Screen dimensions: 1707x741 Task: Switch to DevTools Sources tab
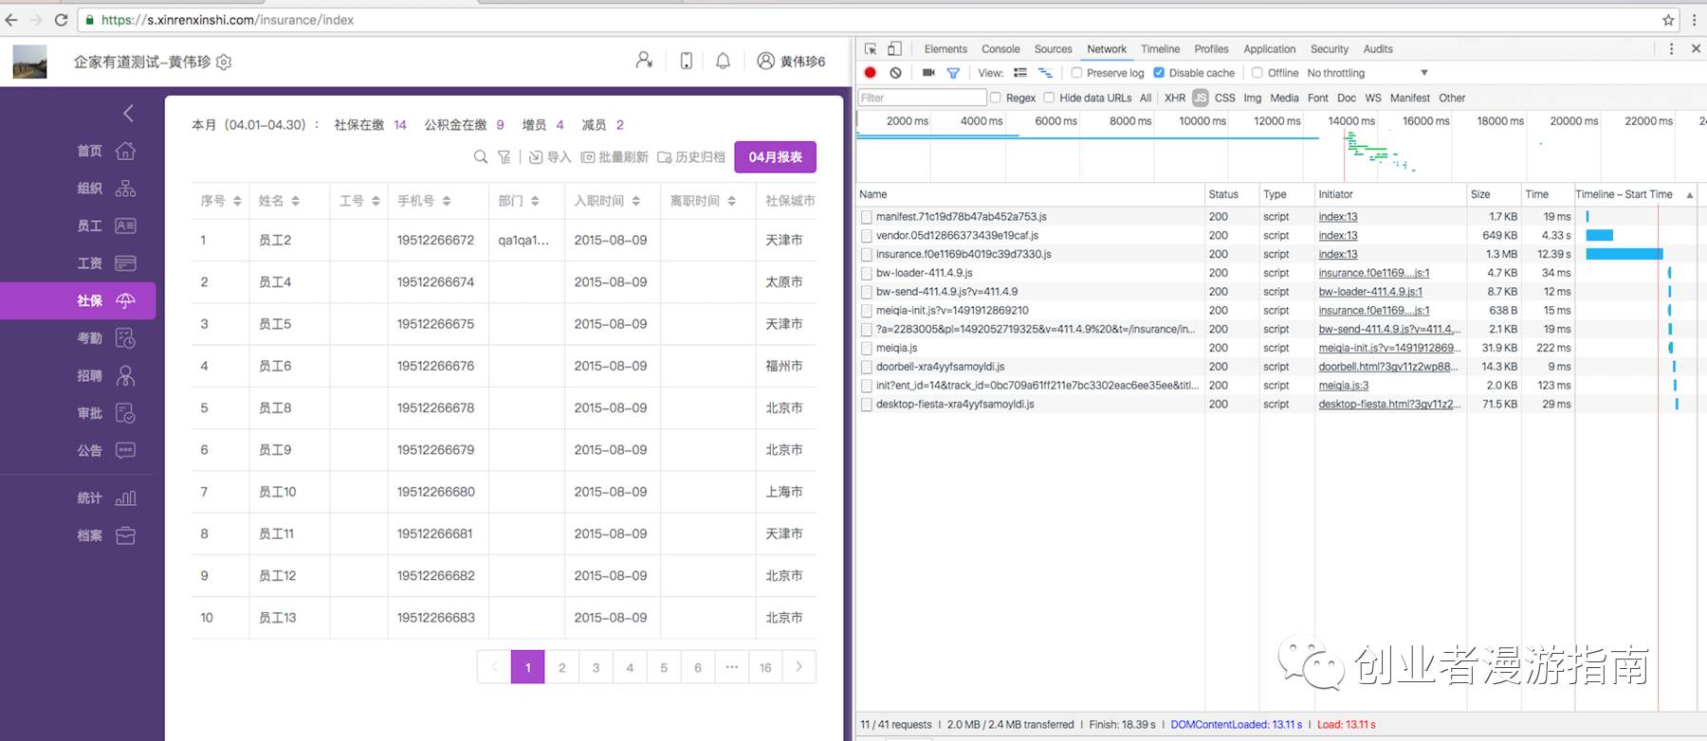tap(1053, 49)
